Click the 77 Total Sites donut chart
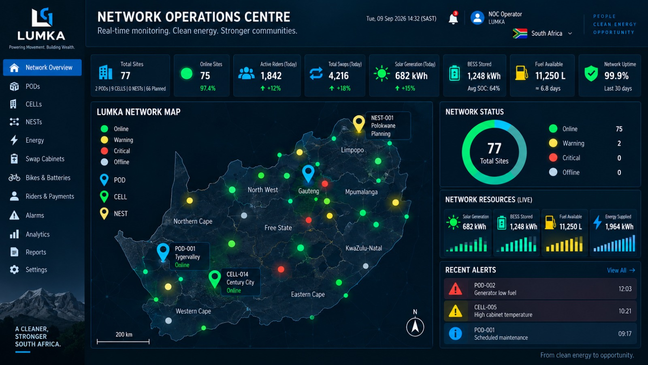Viewport: 648px width, 365px height. (x=494, y=152)
